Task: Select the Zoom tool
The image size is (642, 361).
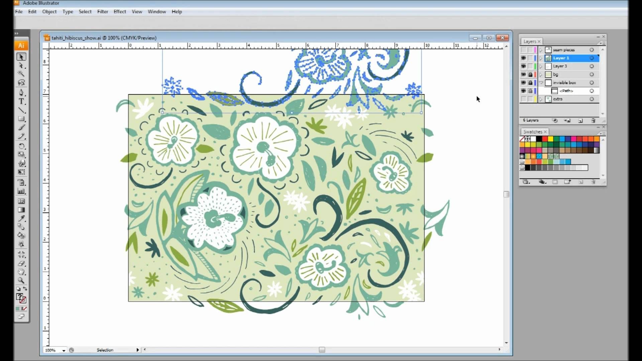Action: [x=21, y=281]
